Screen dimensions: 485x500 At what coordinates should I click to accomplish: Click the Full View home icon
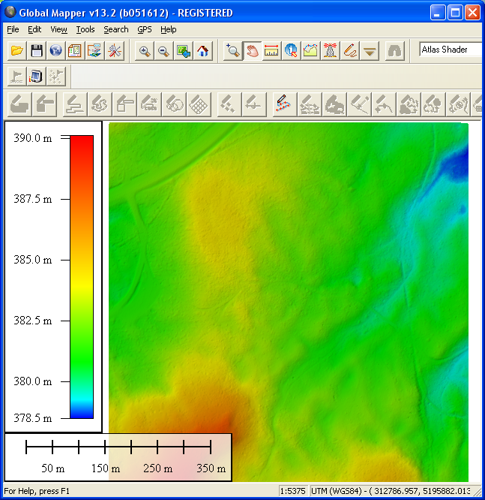tap(203, 51)
